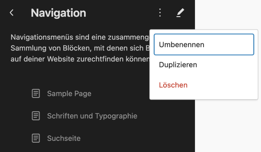
Task: Click the Suchseite page icon
Action: point(36,138)
